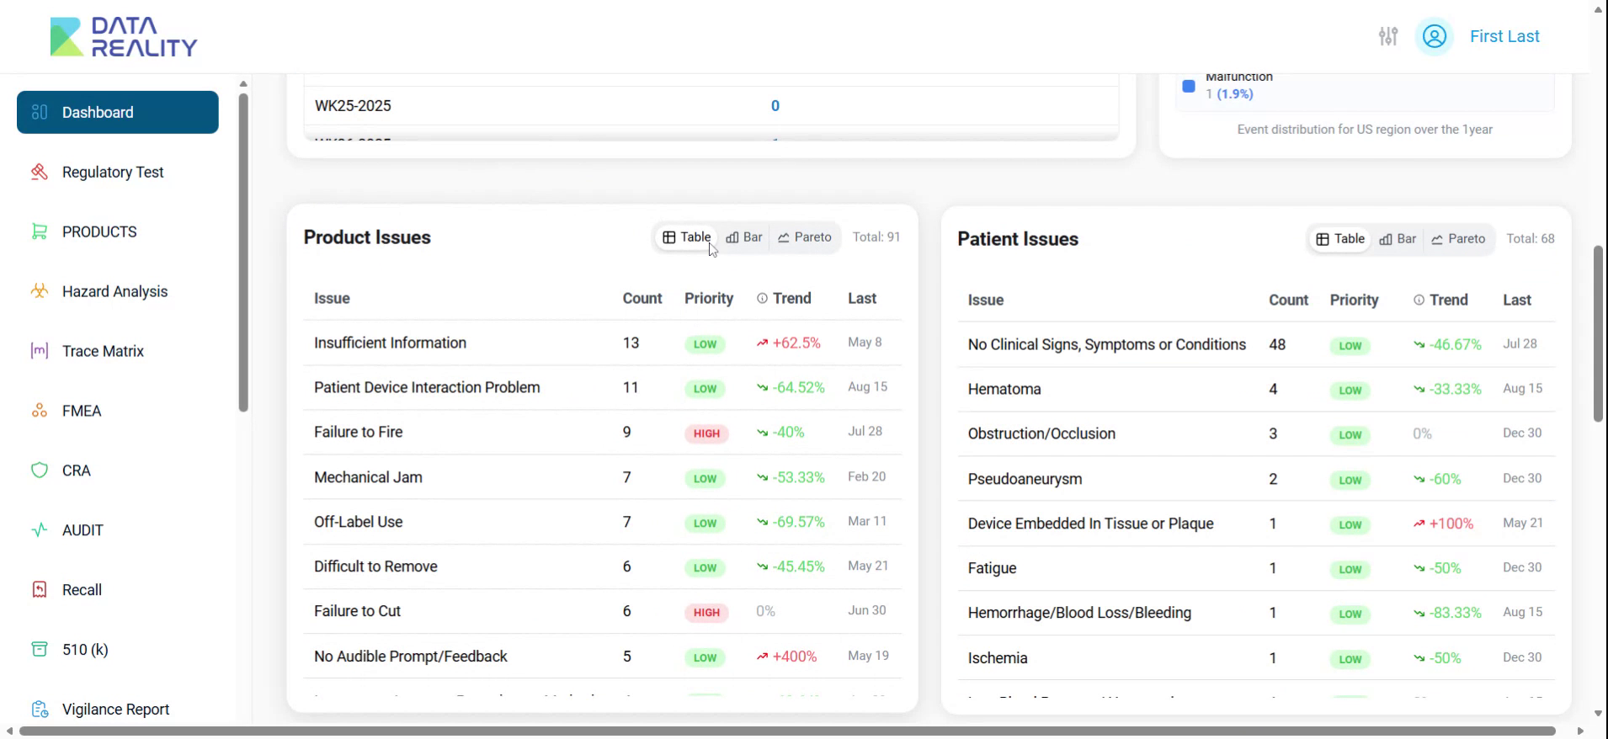The height and width of the screenshot is (739, 1608).
Task: Click the WK25-2025 count value 0
Action: coord(775,106)
